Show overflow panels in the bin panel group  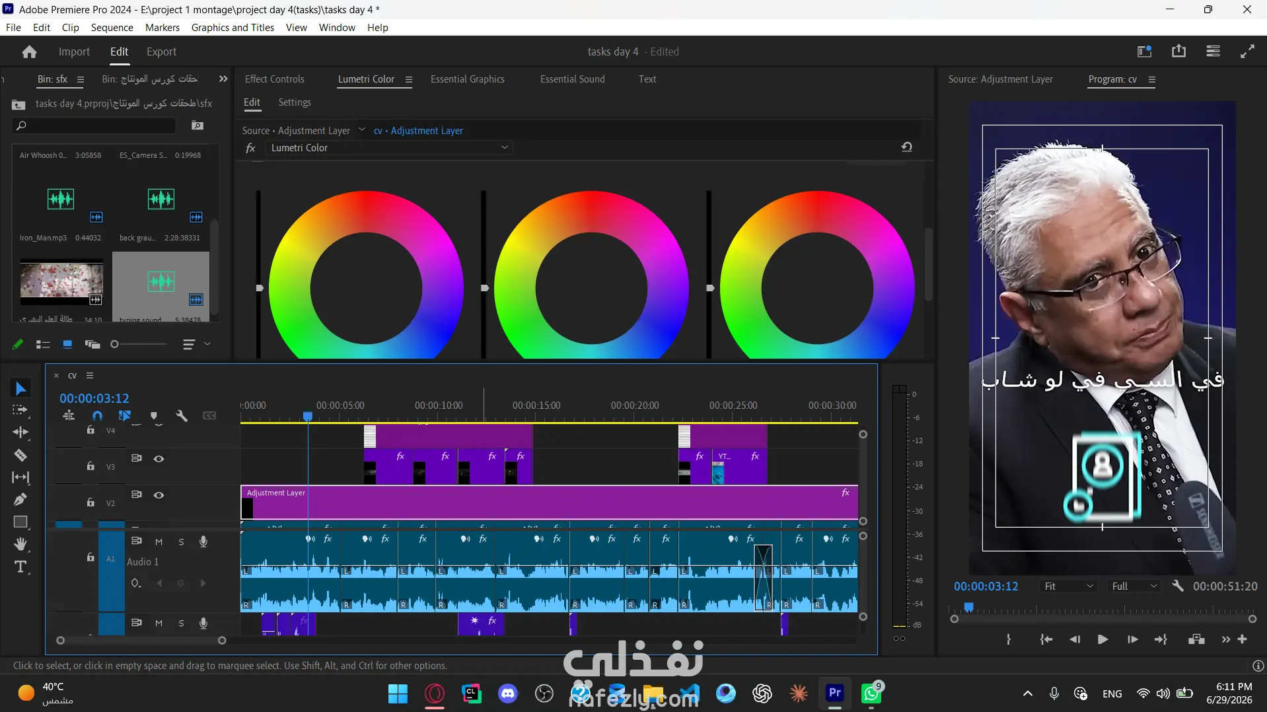(x=223, y=79)
